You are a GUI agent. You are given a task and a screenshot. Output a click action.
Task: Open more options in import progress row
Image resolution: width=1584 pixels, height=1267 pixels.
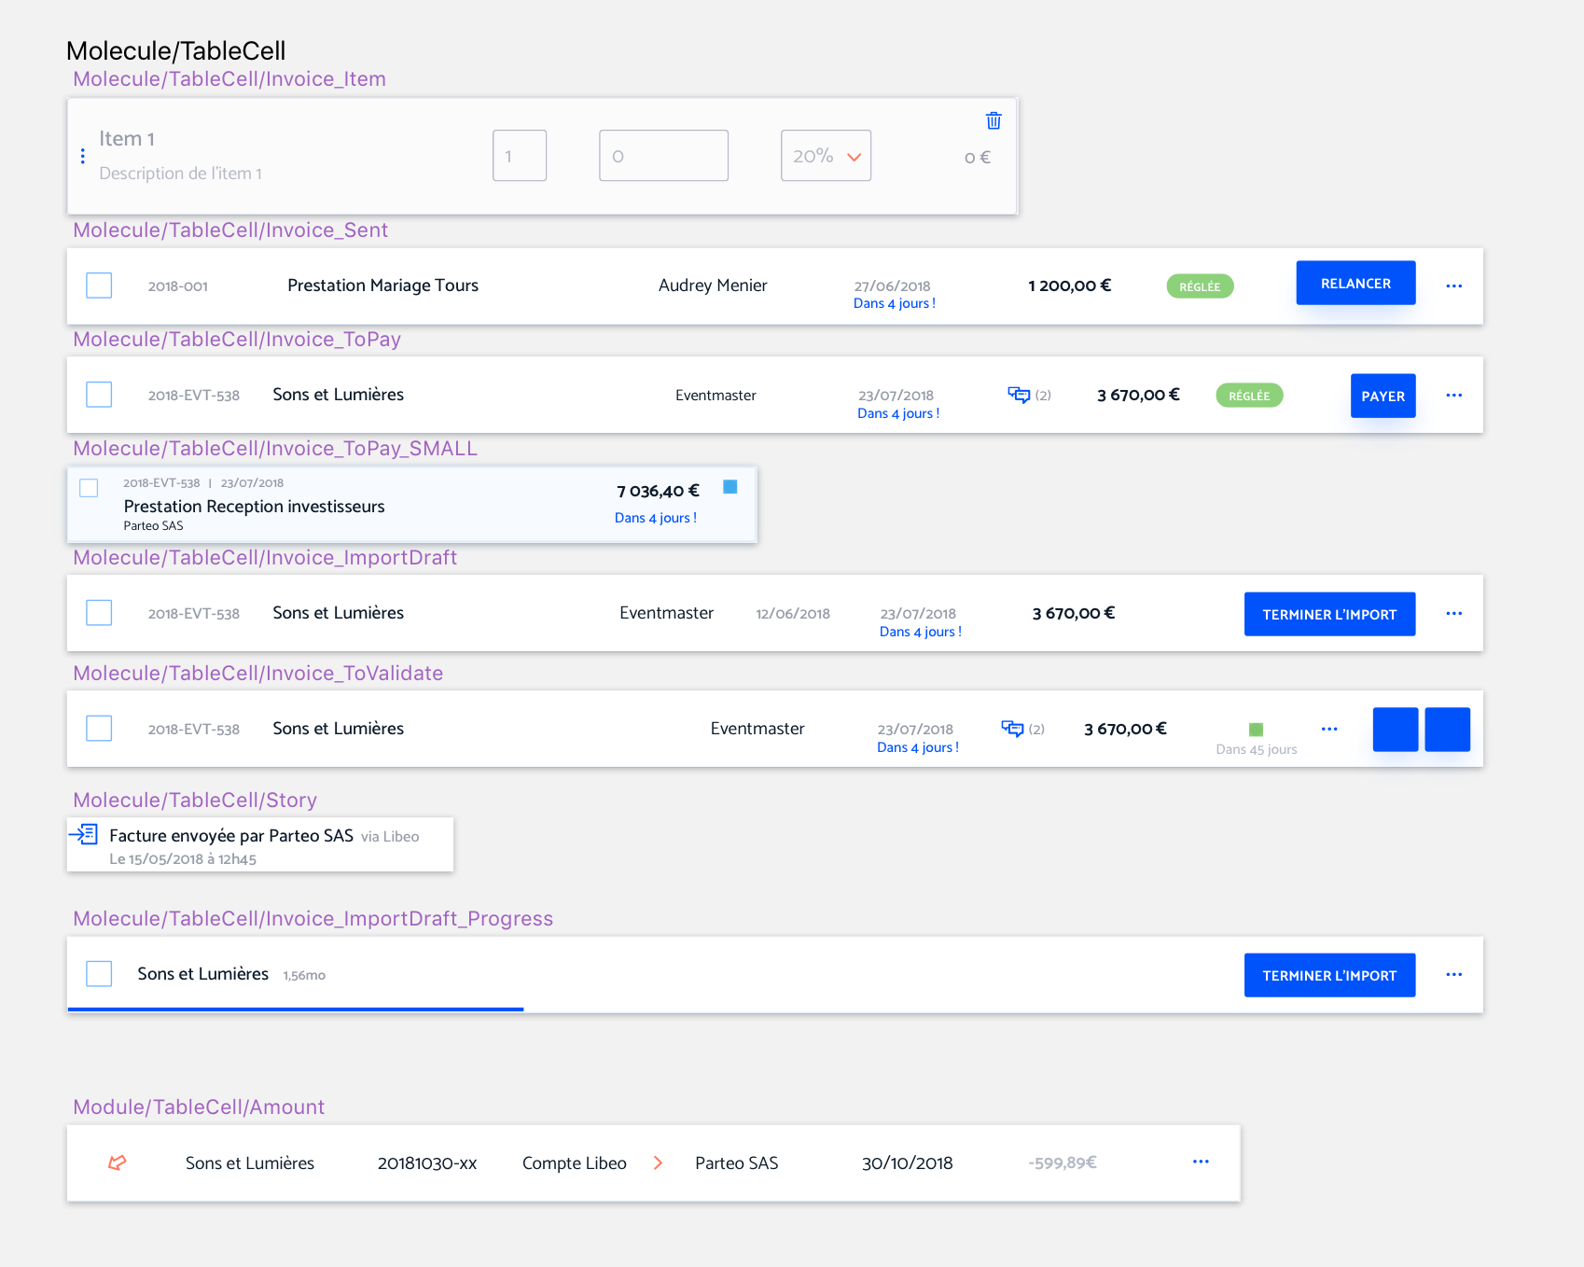pyautogui.click(x=1453, y=974)
